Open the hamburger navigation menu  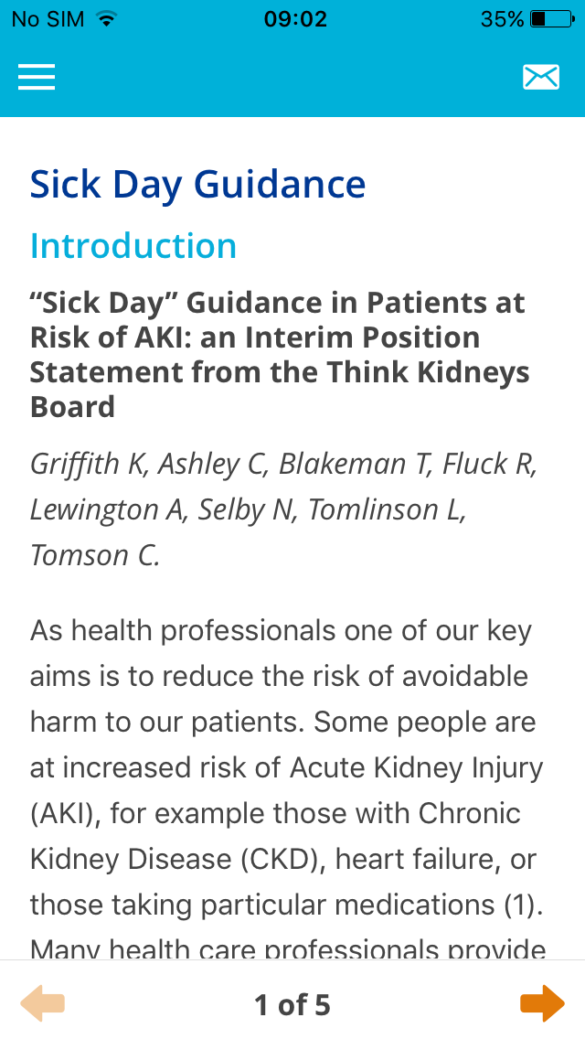tap(37, 78)
